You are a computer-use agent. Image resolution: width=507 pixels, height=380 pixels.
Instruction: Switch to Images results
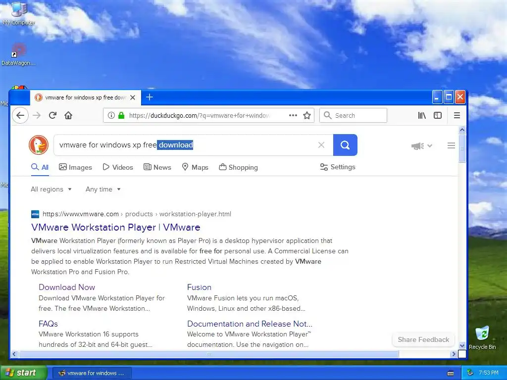point(75,167)
